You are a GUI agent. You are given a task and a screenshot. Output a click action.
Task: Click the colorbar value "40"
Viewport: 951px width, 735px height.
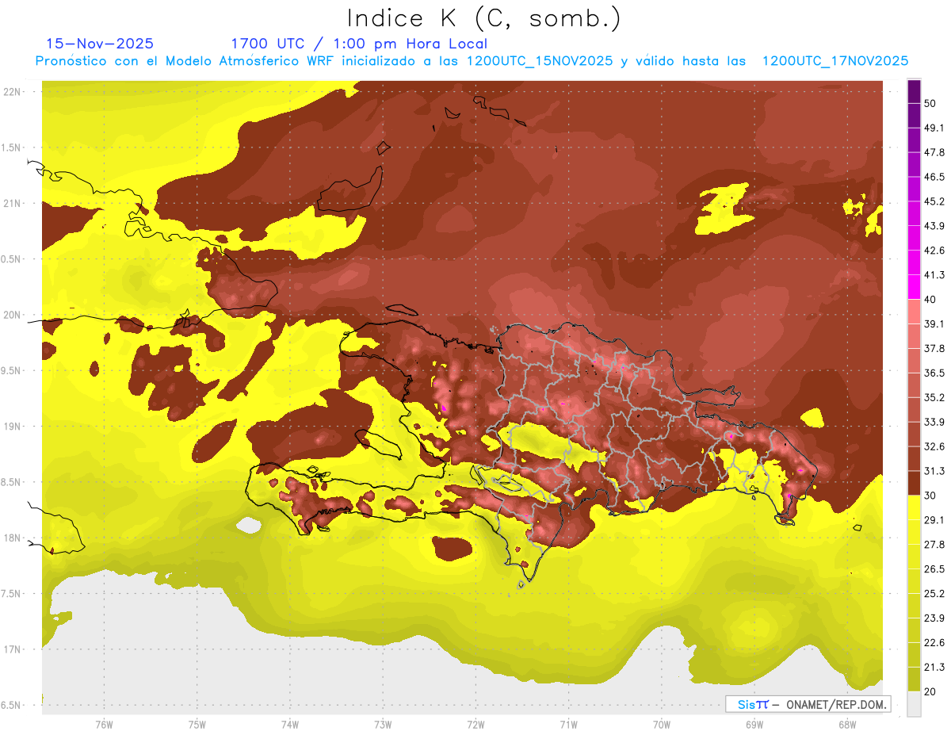pos(930,300)
